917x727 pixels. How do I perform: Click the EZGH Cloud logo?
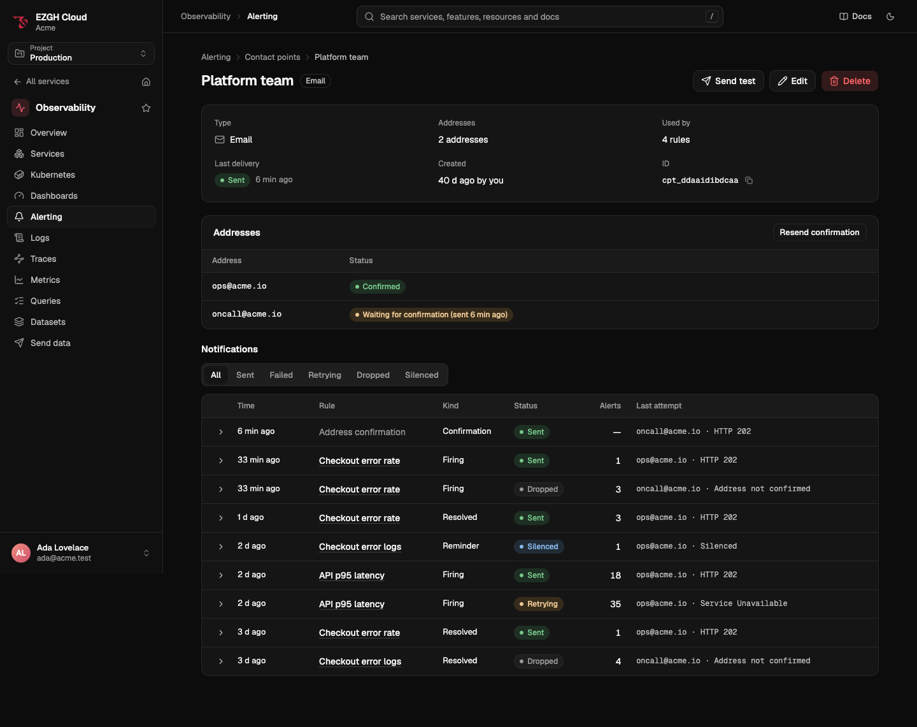(x=20, y=22)
